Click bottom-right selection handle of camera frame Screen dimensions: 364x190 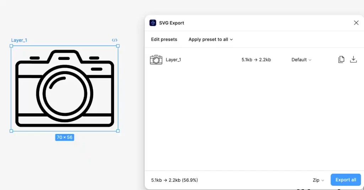(118, 131)
